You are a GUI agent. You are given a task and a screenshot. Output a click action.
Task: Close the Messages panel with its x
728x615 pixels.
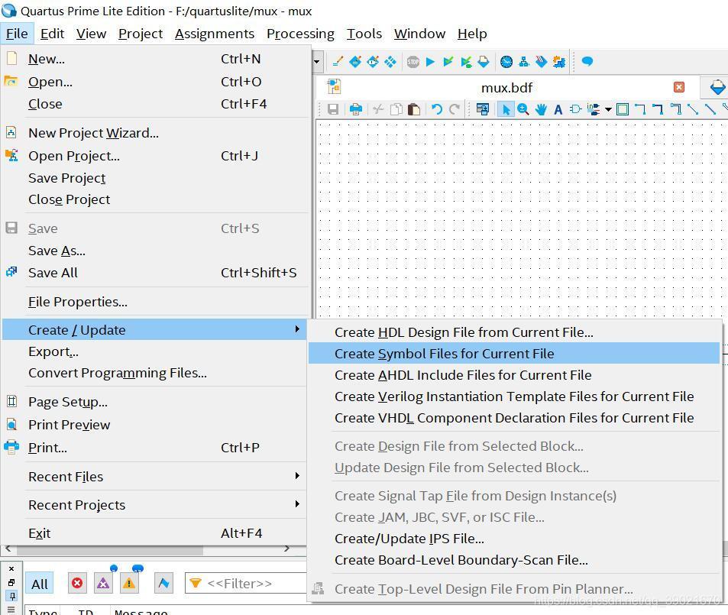tap(11, 568)
